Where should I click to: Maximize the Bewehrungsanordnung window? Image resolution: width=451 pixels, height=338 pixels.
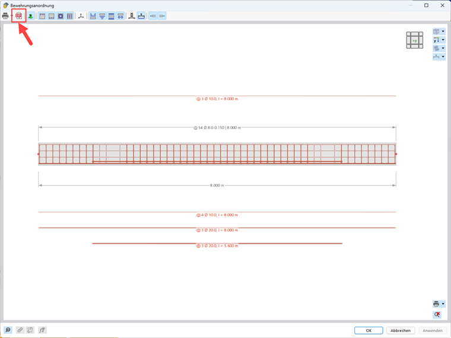pyautogui.click(x=426, y=5)
